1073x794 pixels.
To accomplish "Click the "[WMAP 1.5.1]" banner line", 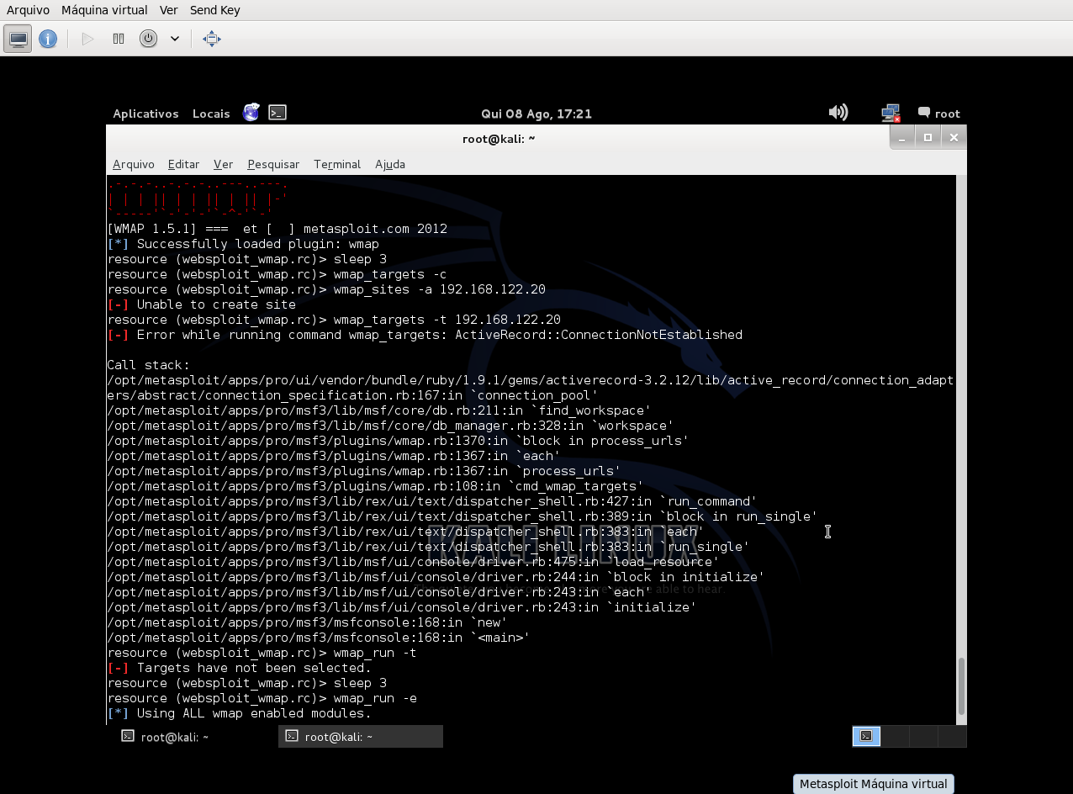I will 277,229.
